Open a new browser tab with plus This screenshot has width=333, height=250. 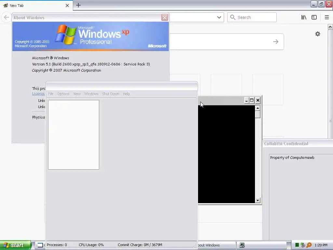coord(78,5)
